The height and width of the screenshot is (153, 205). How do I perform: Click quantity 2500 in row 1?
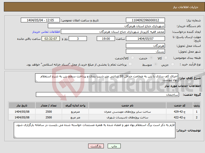coord(49,112)
